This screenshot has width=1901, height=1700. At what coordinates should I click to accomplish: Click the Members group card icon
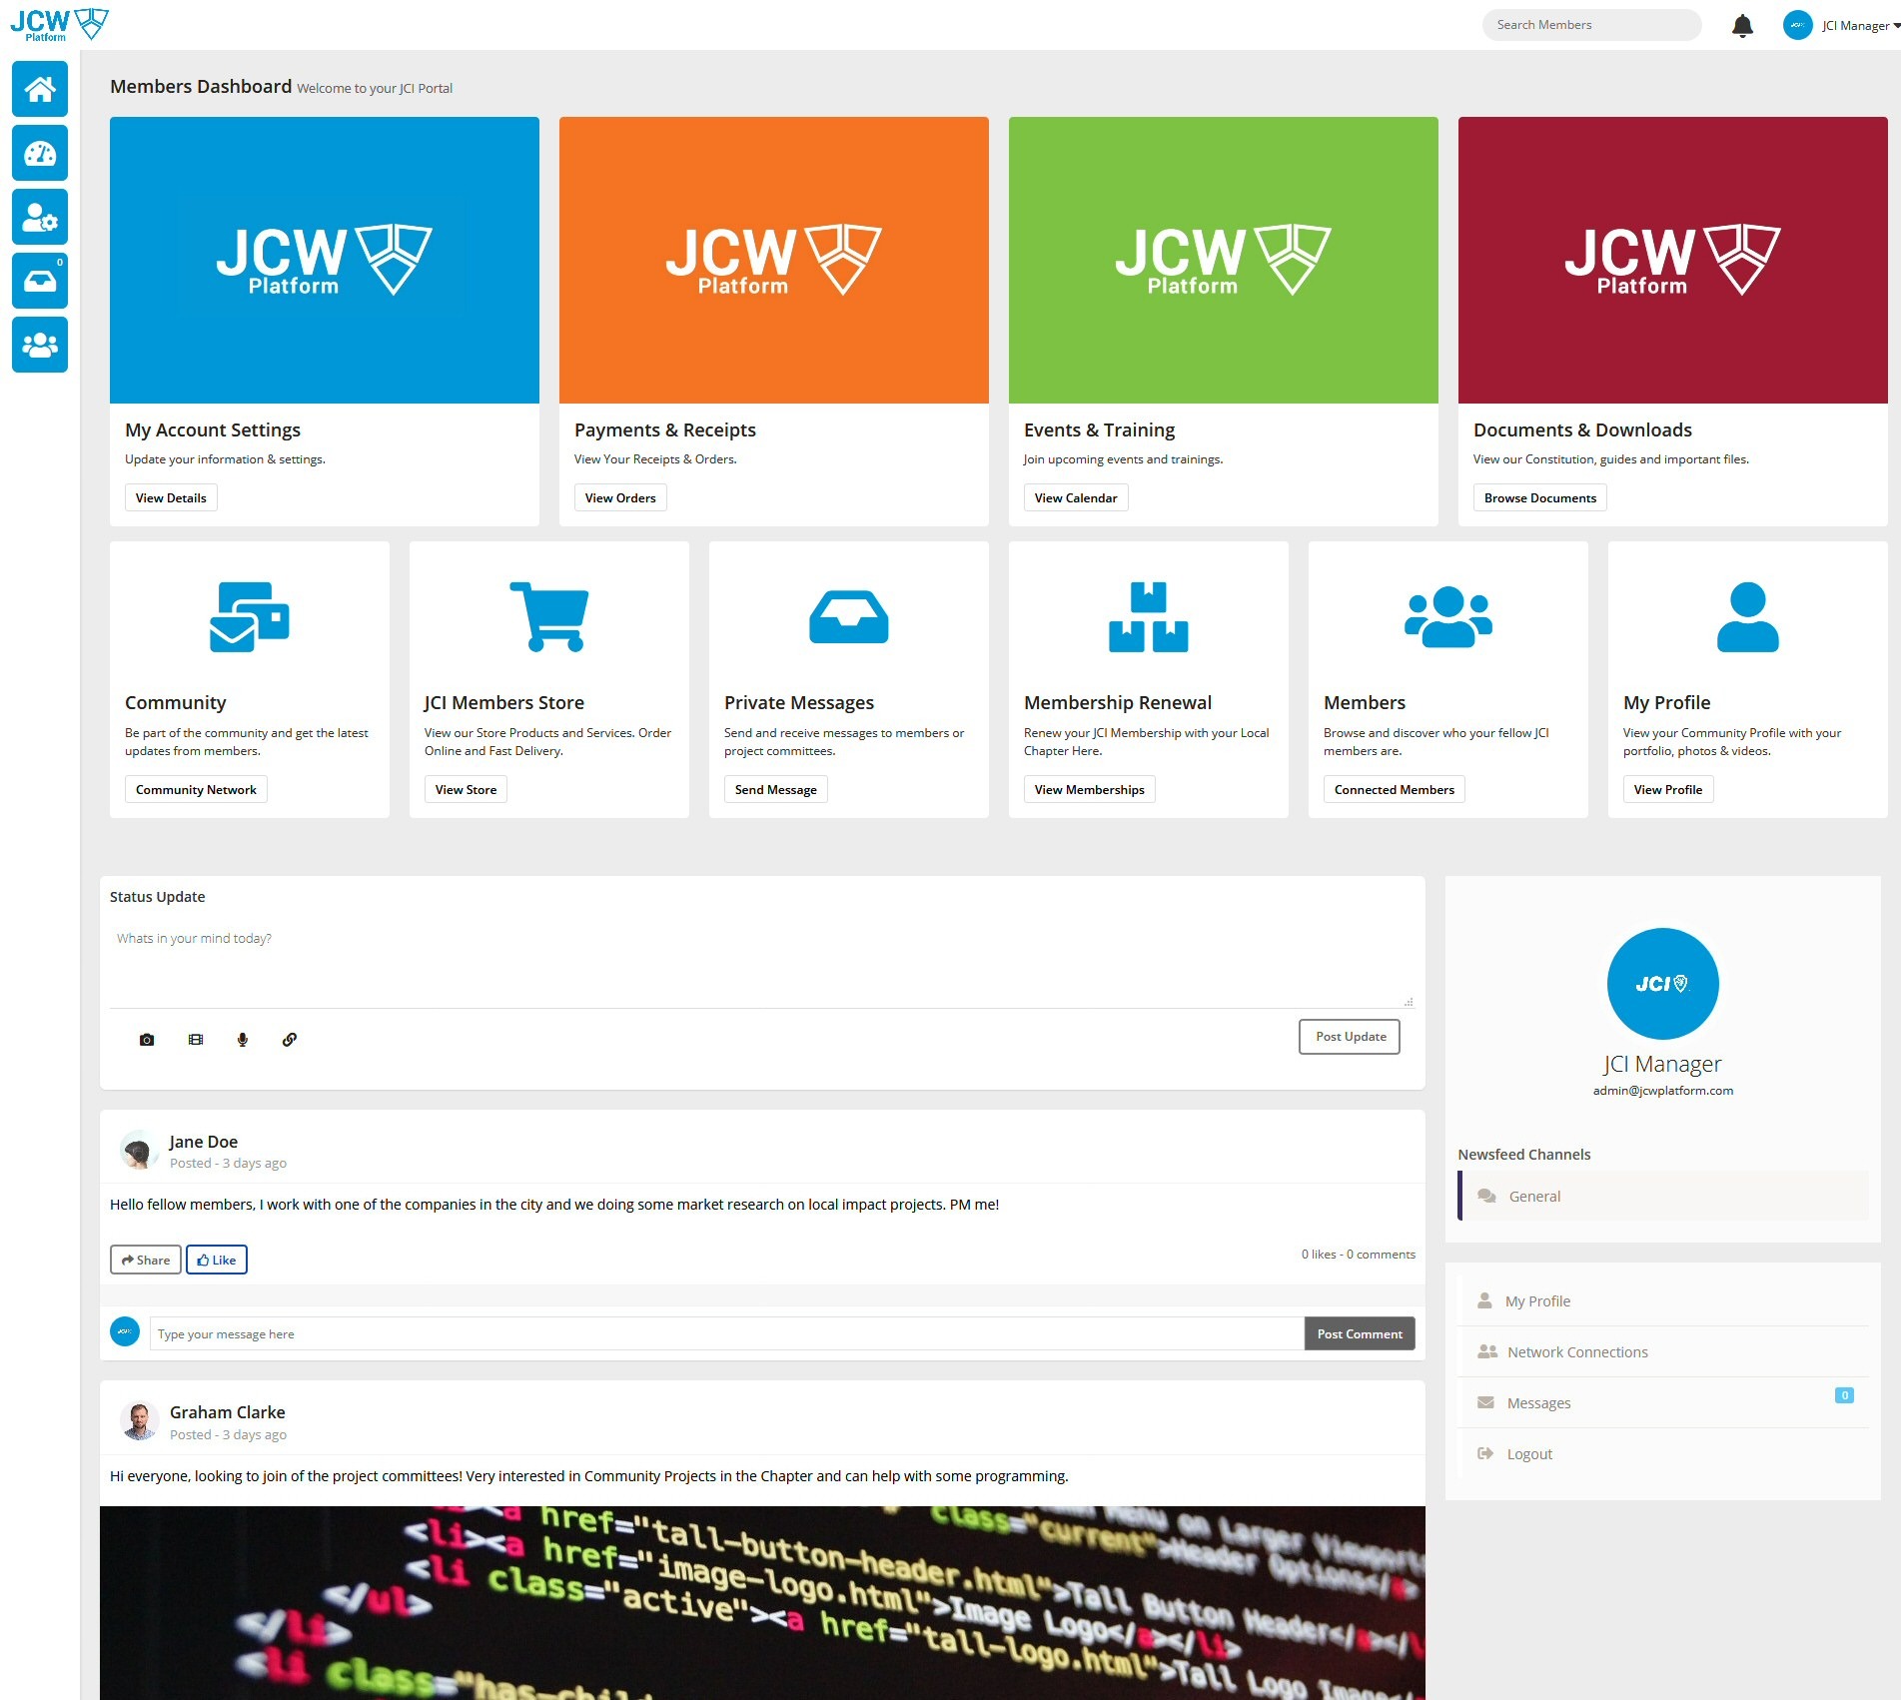1448,616
